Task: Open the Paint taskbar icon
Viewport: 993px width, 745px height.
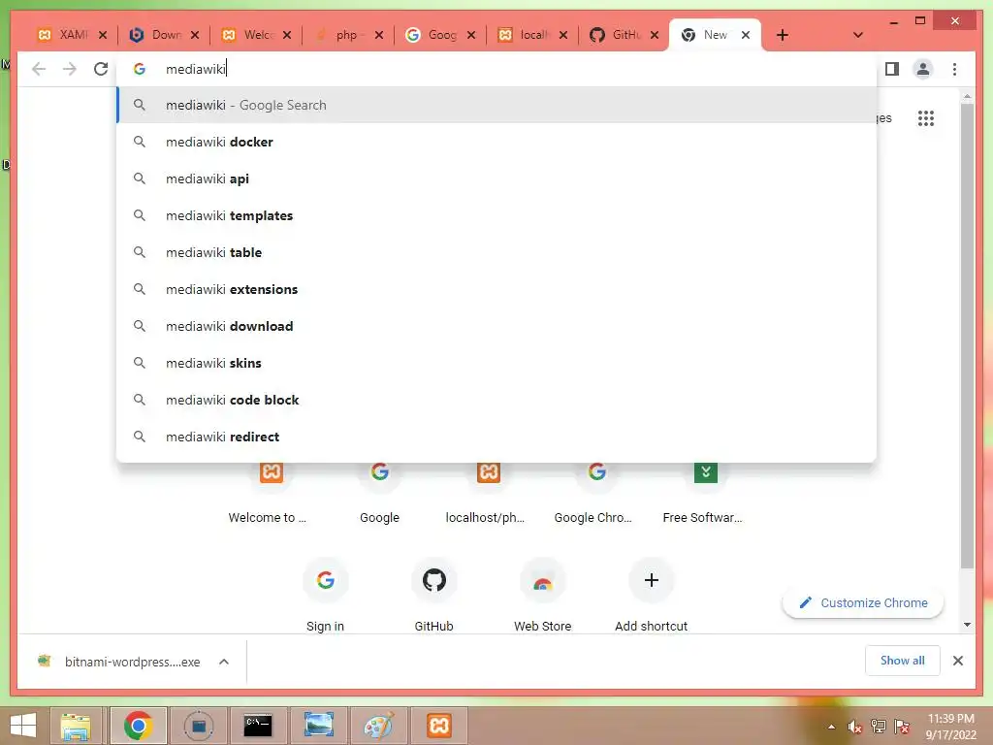Action: tap(379, 726)
